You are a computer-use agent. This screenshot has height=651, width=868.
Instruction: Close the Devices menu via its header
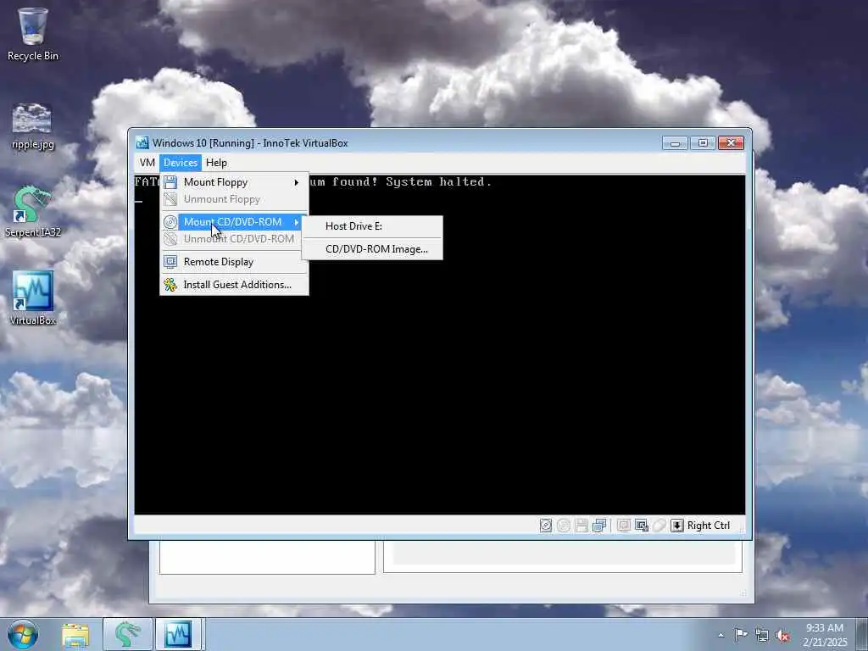[x=181, y=163]
